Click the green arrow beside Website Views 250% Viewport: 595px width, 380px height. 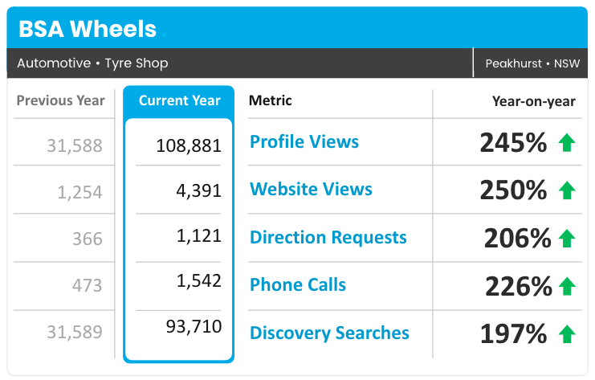coord(568,190)
